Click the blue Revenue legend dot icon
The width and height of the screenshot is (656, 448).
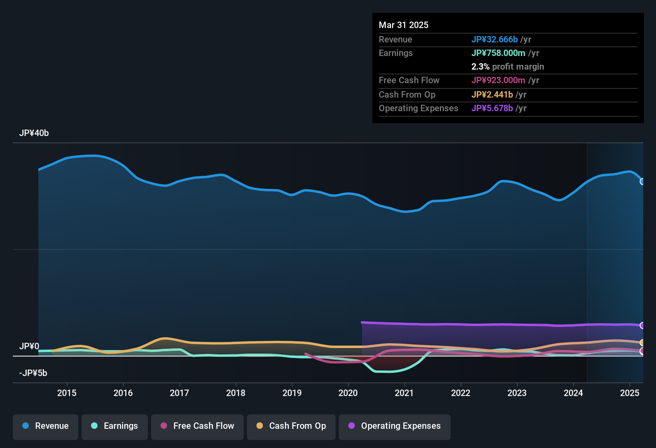tap(26, 426)
